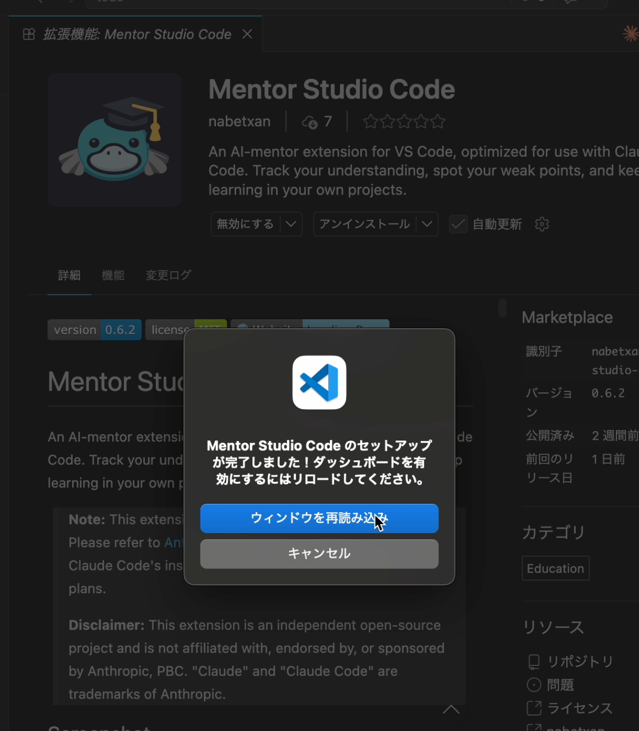Click the Disclaimer paragraph text
The height and width of the screenshot is (731, 639).
point(256,659)
